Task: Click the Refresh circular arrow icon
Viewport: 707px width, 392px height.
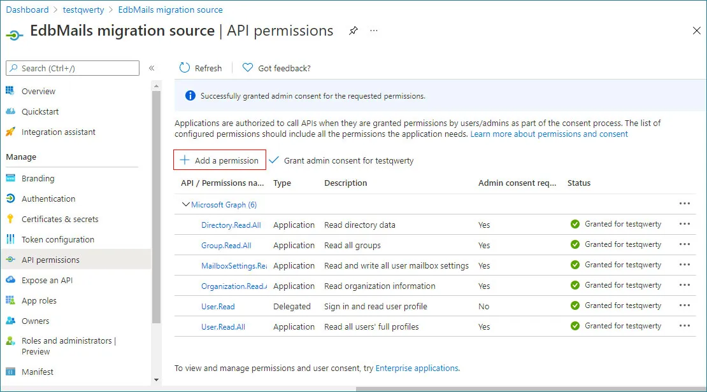Action: coord(185,67)
